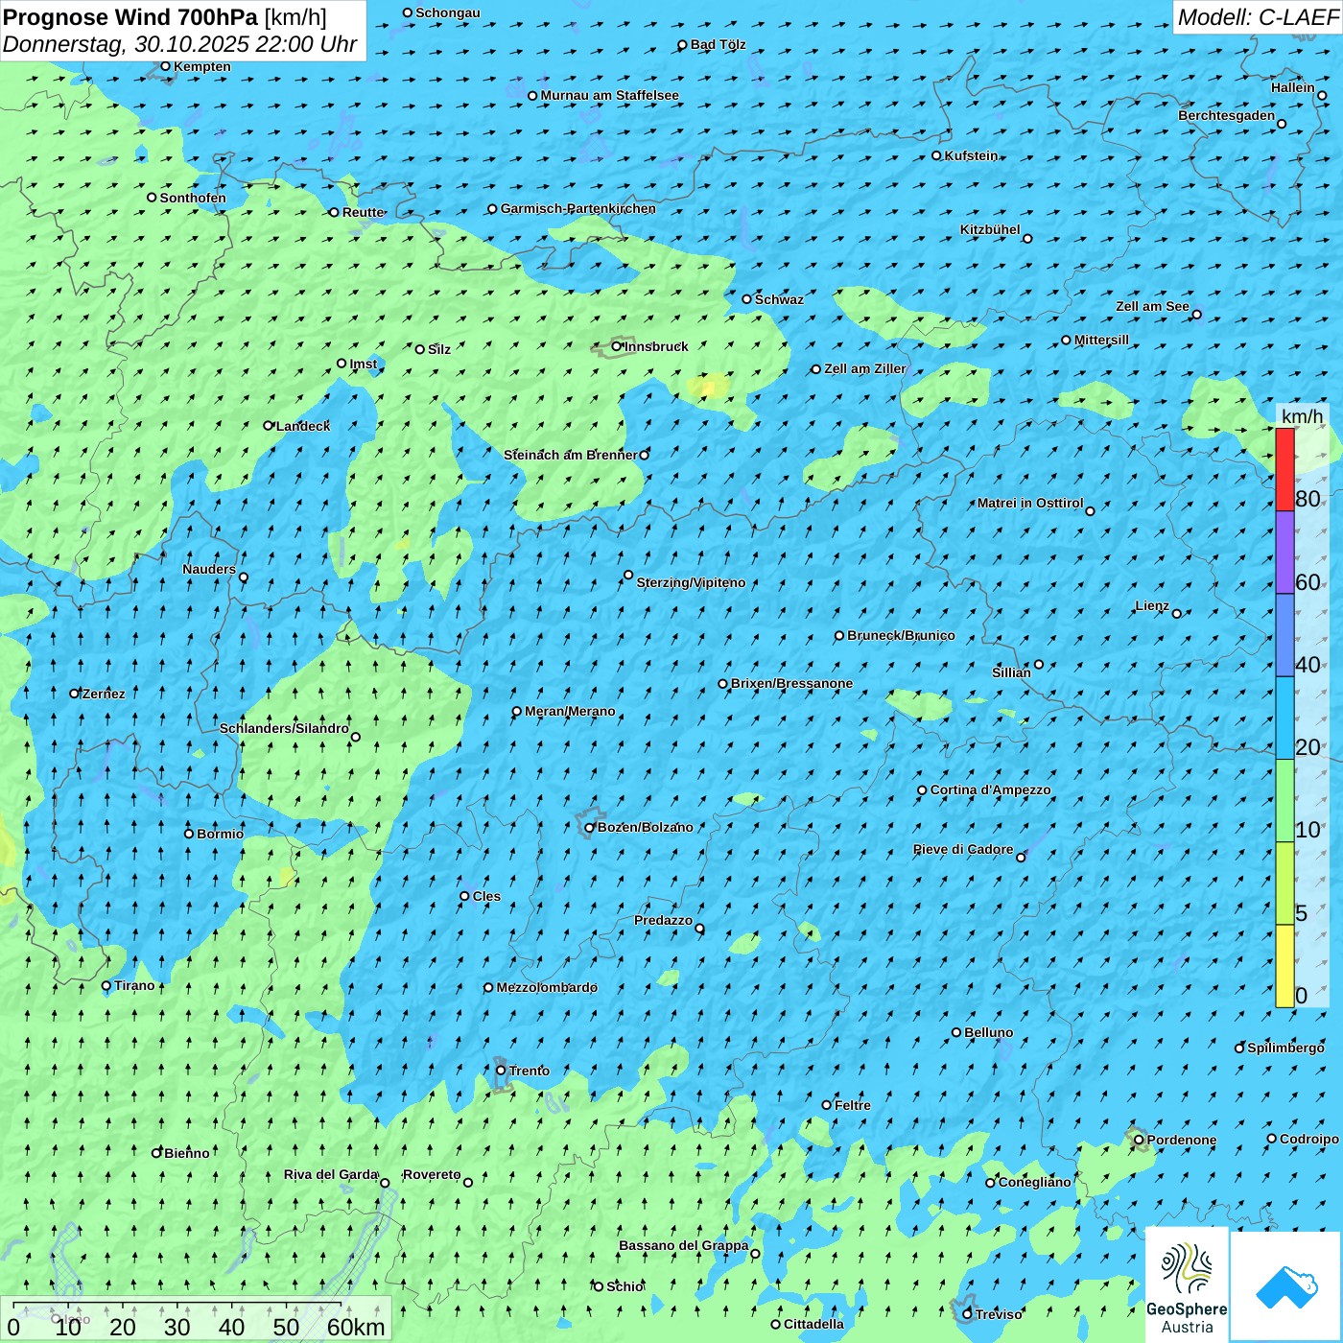Image resolution: width=1343 pixels, height=1343 pixels.
Task: Click the 'Feltre' label
Action: tap(853, 1105)
